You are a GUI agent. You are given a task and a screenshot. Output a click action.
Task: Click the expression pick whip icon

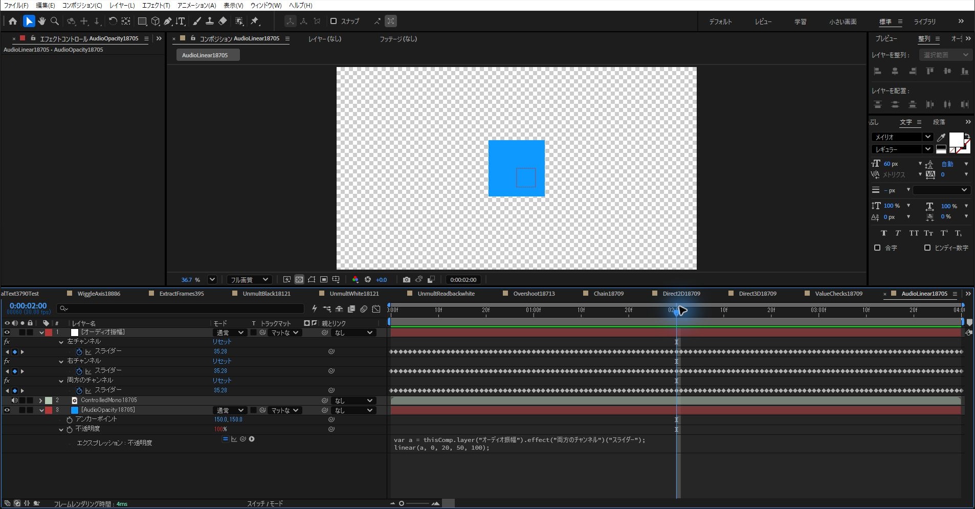point(243,439)
